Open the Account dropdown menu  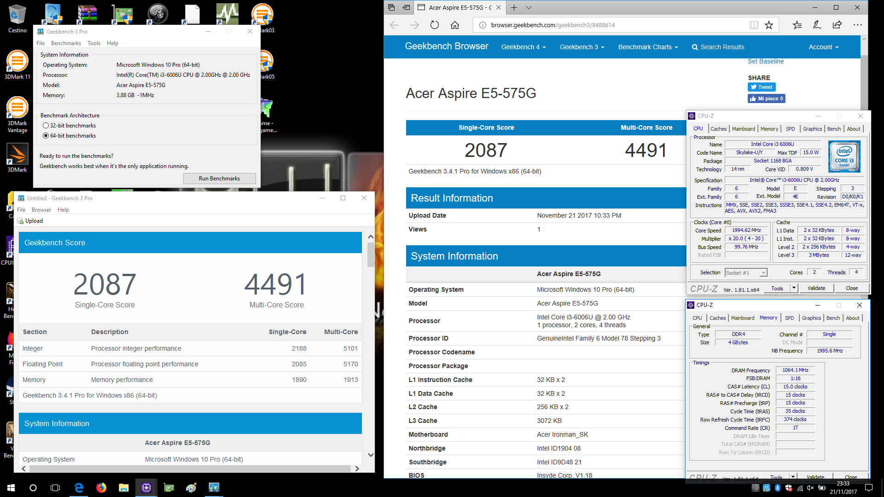pos(824,47)
